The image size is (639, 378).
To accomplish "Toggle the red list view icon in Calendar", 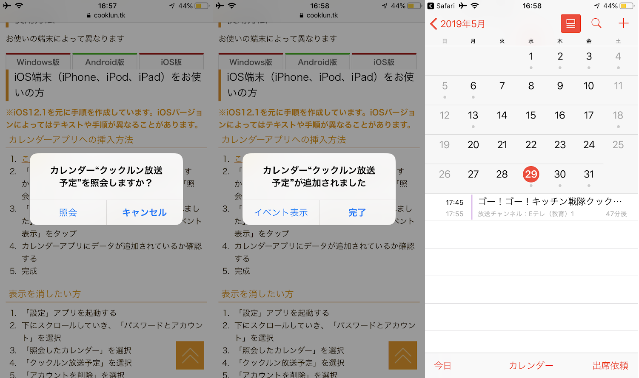I will point(571,24).
